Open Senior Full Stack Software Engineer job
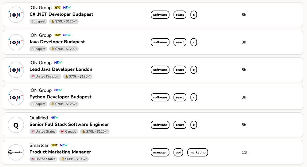 [x=69, y=124]
